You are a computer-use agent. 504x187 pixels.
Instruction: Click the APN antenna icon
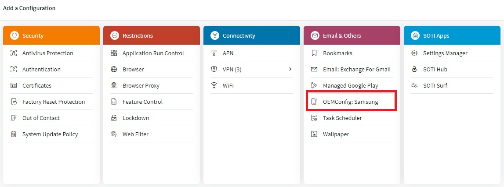214,53
